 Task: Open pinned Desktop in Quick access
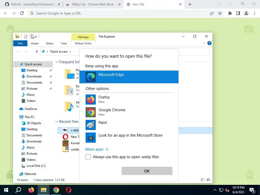(32, 70)
